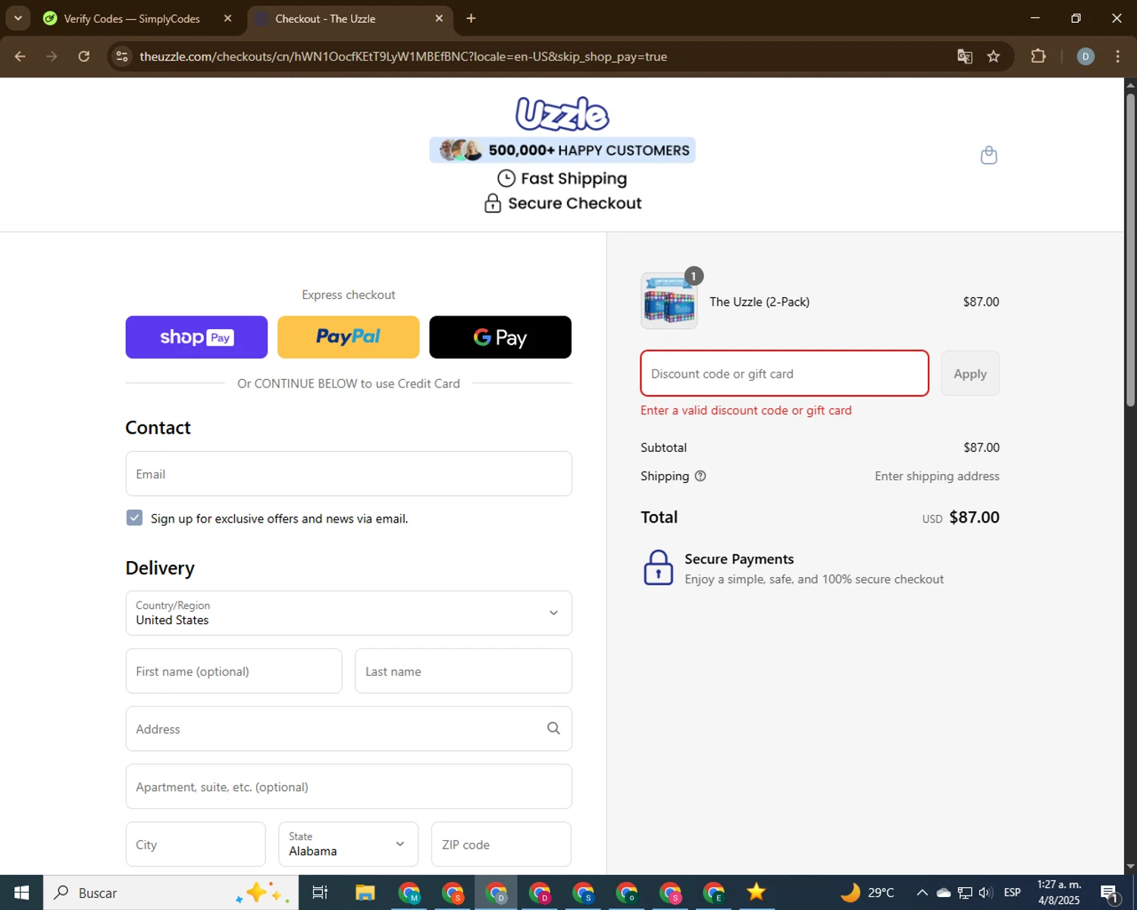Close the Verify Codes tab
This screenshot has height=910, width=1137.
pos(227,18)
